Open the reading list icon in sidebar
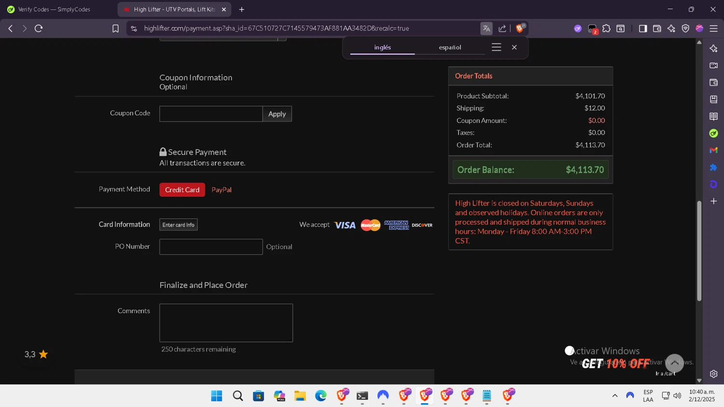 pos(713,116)
